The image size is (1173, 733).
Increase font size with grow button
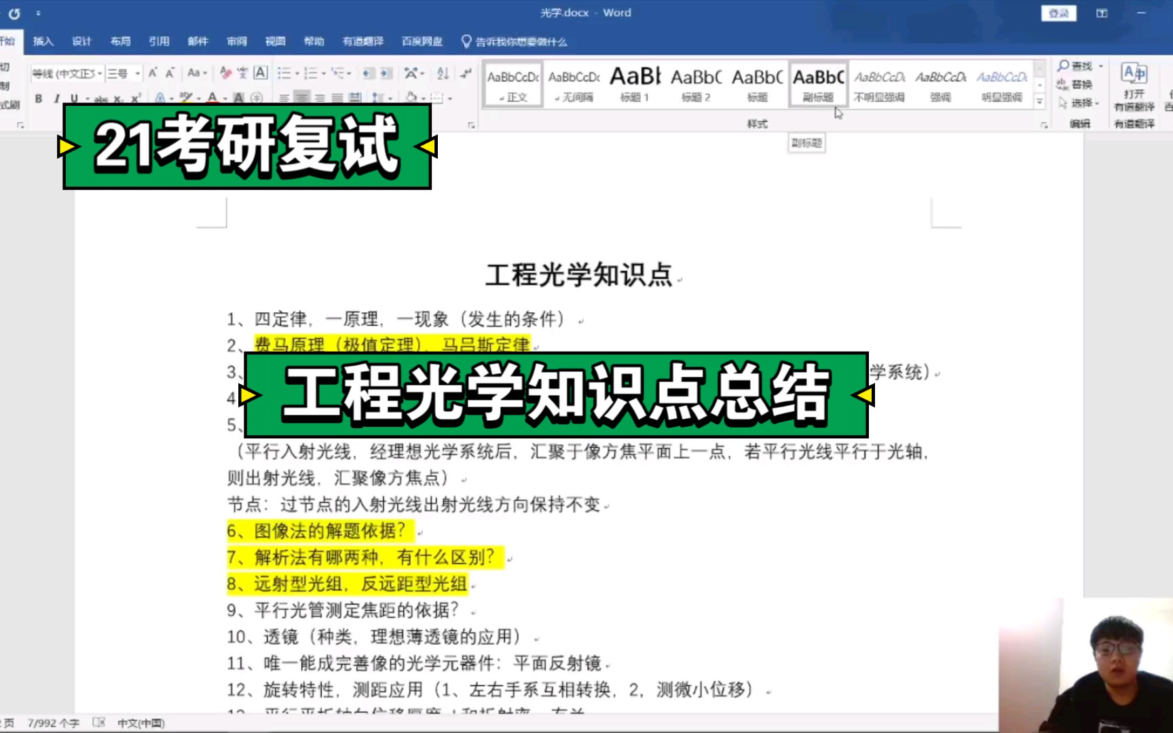[153, 73]
